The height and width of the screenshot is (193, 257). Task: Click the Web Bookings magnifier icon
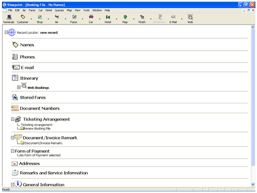(24, 86)
